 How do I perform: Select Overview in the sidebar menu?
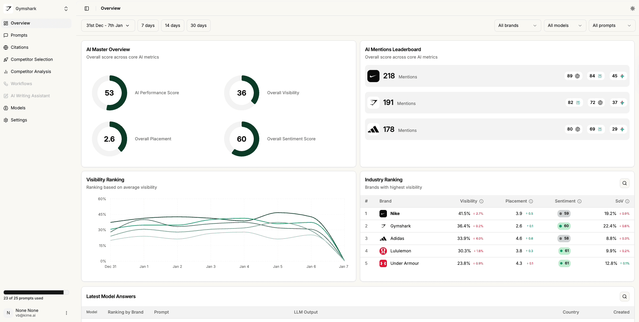pos(20,23)
